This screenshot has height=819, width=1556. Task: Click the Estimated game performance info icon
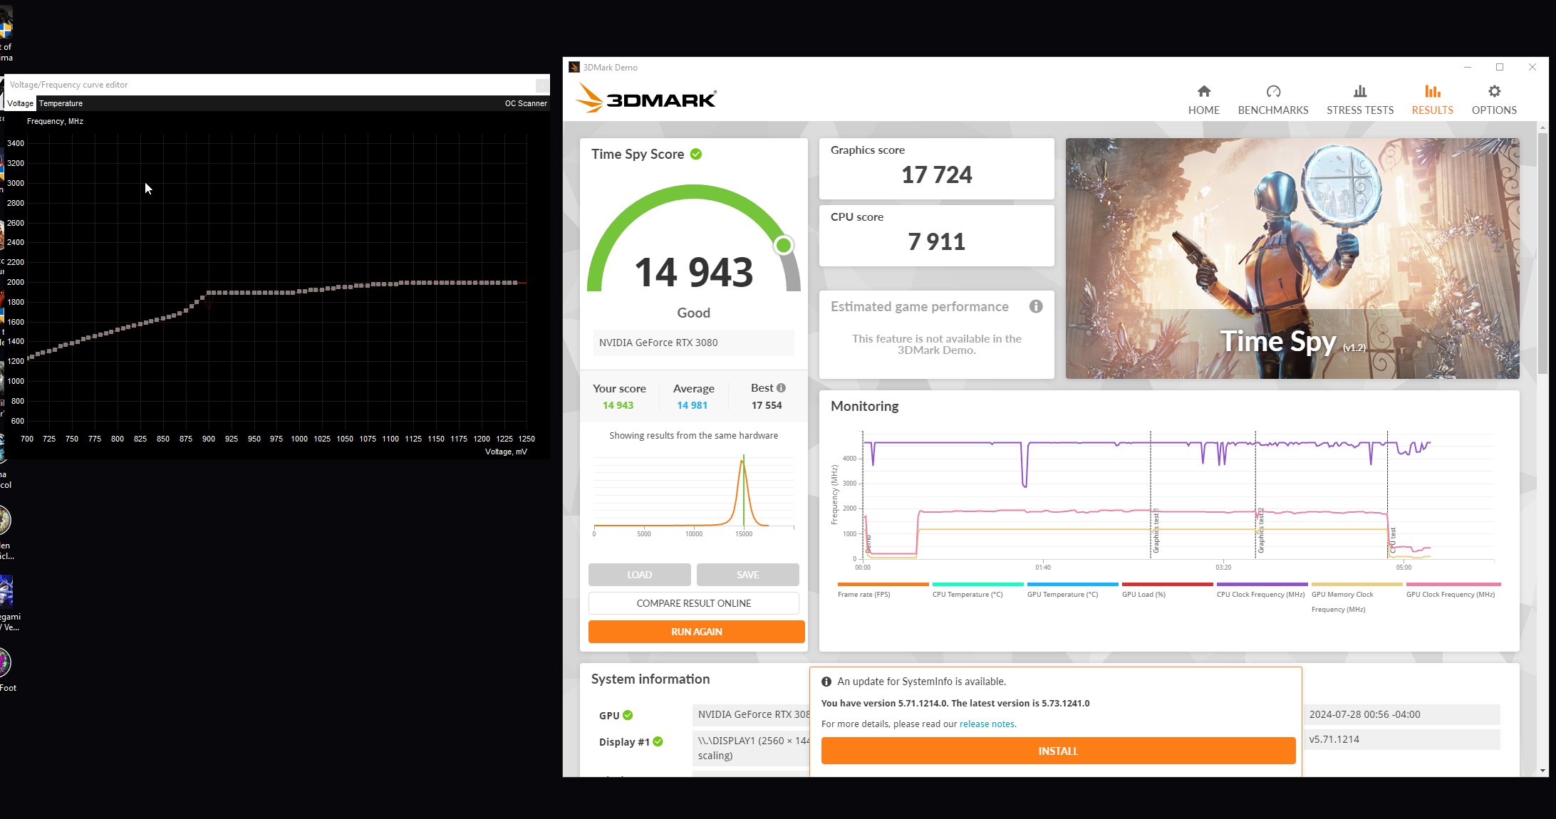[x=1036, y=306]
